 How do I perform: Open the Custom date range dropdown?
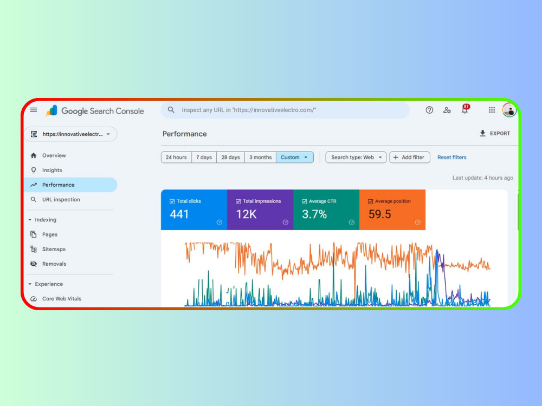coord(294,158)
